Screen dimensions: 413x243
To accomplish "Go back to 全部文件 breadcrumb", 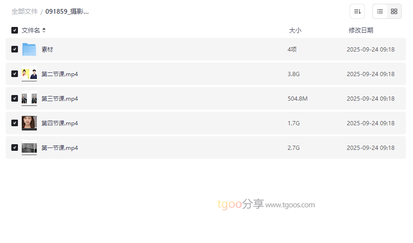I will coord(25,11).
